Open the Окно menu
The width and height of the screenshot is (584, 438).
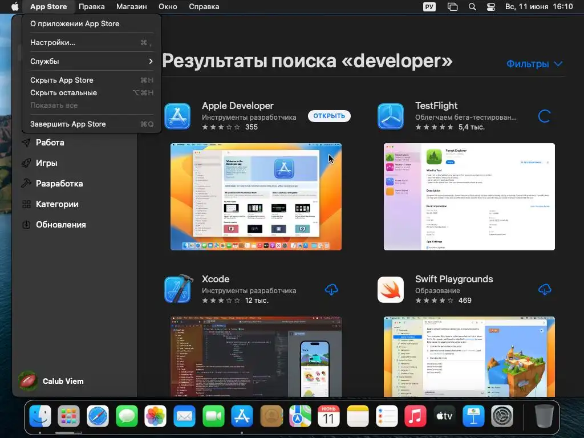[168, 7]
